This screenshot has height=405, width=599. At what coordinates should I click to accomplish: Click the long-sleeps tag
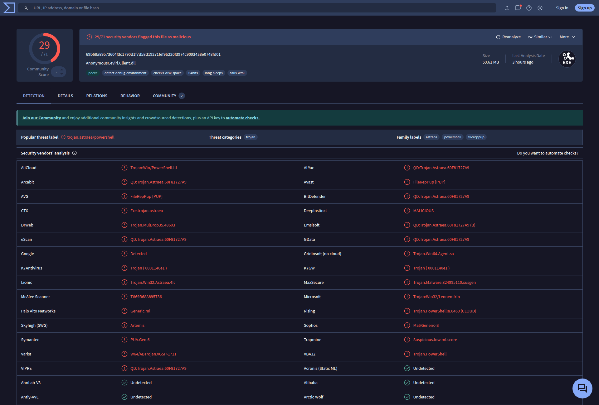214,73
